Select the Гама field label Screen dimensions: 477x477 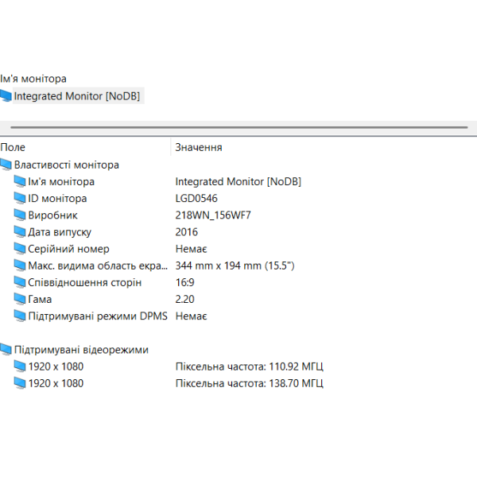click(40, 299)
